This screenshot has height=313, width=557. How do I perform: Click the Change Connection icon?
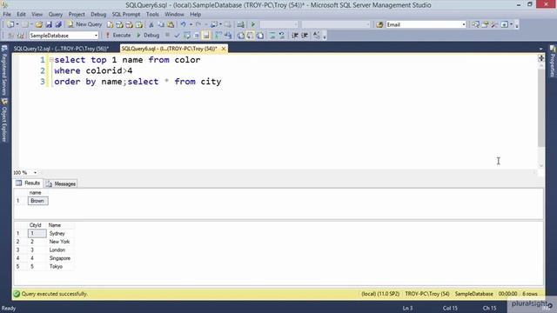click(21, 36)
